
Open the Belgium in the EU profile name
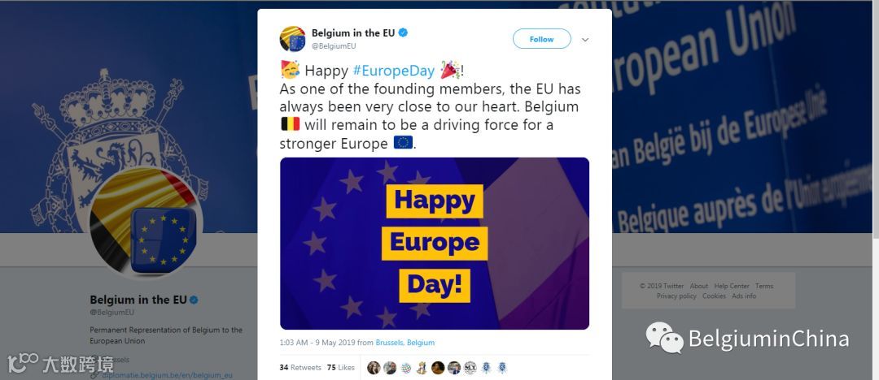click(x=138, y=300)
